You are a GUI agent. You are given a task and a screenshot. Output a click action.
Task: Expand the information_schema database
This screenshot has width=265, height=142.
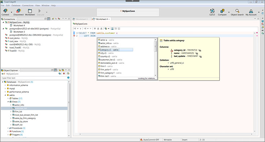pyautogui.click(x=5, y=85)
